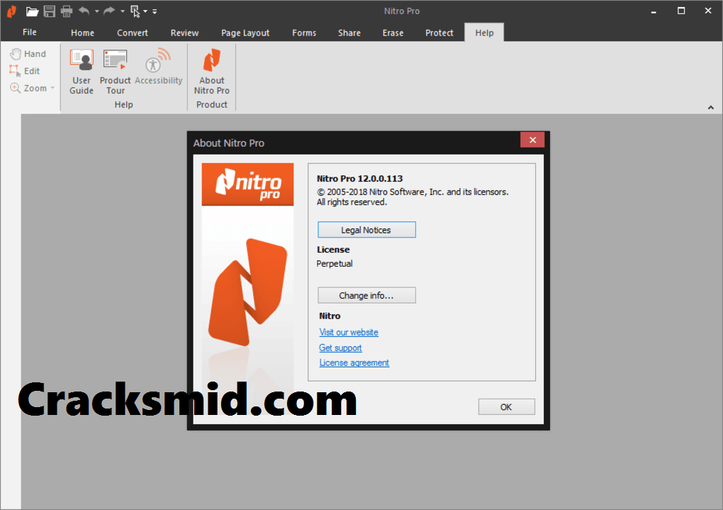723x510 pixels.
Task: Click the Perpetual license type text
Action: pyautogui.click(x=335, y=264)
